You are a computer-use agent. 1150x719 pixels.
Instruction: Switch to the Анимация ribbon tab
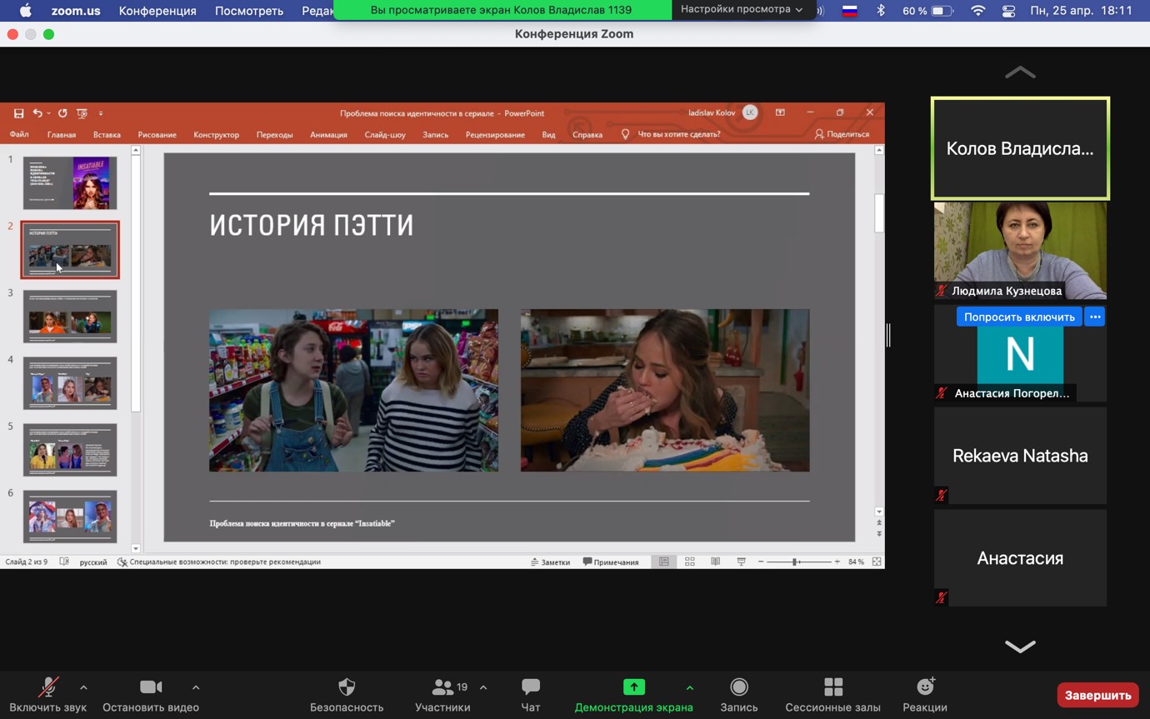click(x=328, y=134)
